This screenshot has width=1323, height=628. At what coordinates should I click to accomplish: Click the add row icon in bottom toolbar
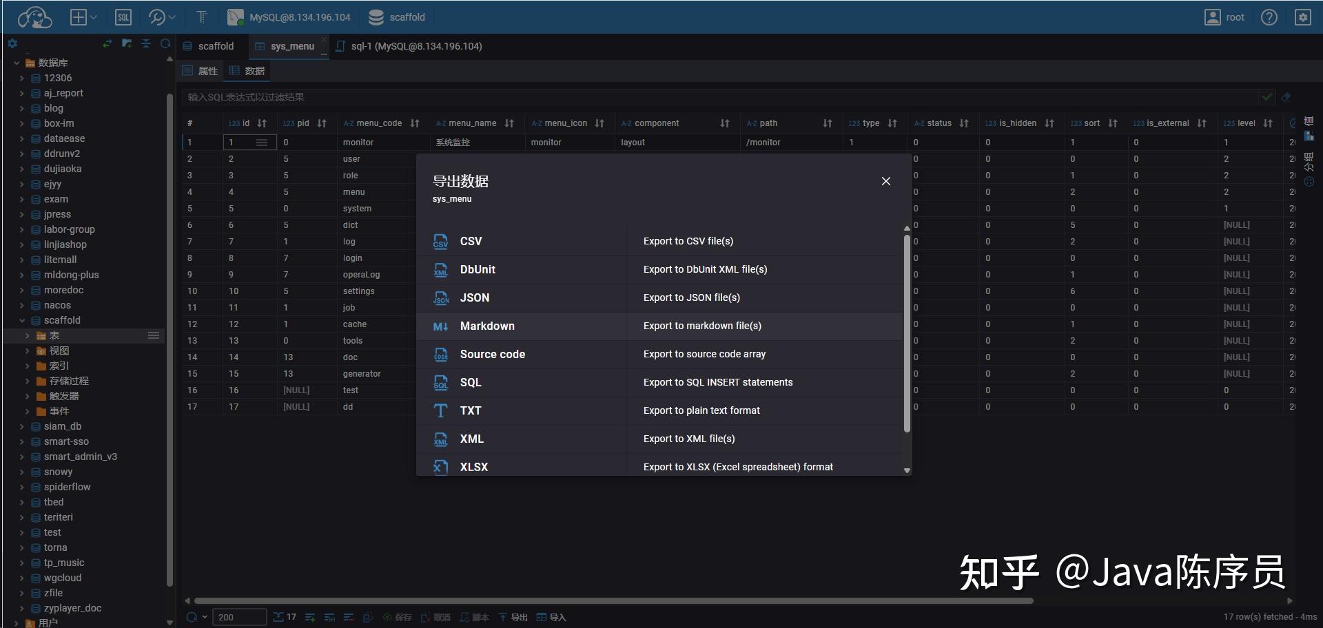[x=310, y=617]
